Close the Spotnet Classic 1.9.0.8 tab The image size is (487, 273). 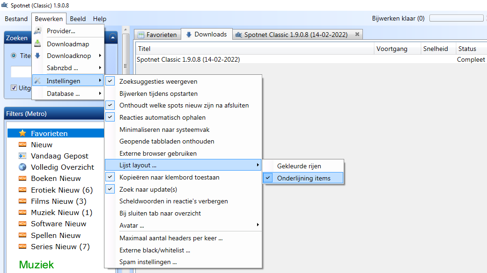[357, 34]
